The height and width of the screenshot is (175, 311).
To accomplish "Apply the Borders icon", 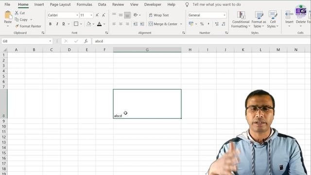I will (x=76, y=24).
